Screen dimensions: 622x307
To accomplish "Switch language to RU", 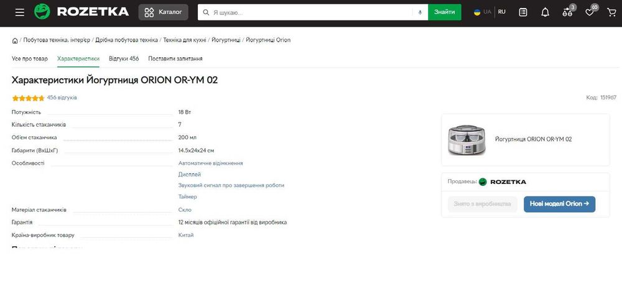I will 502,12.
